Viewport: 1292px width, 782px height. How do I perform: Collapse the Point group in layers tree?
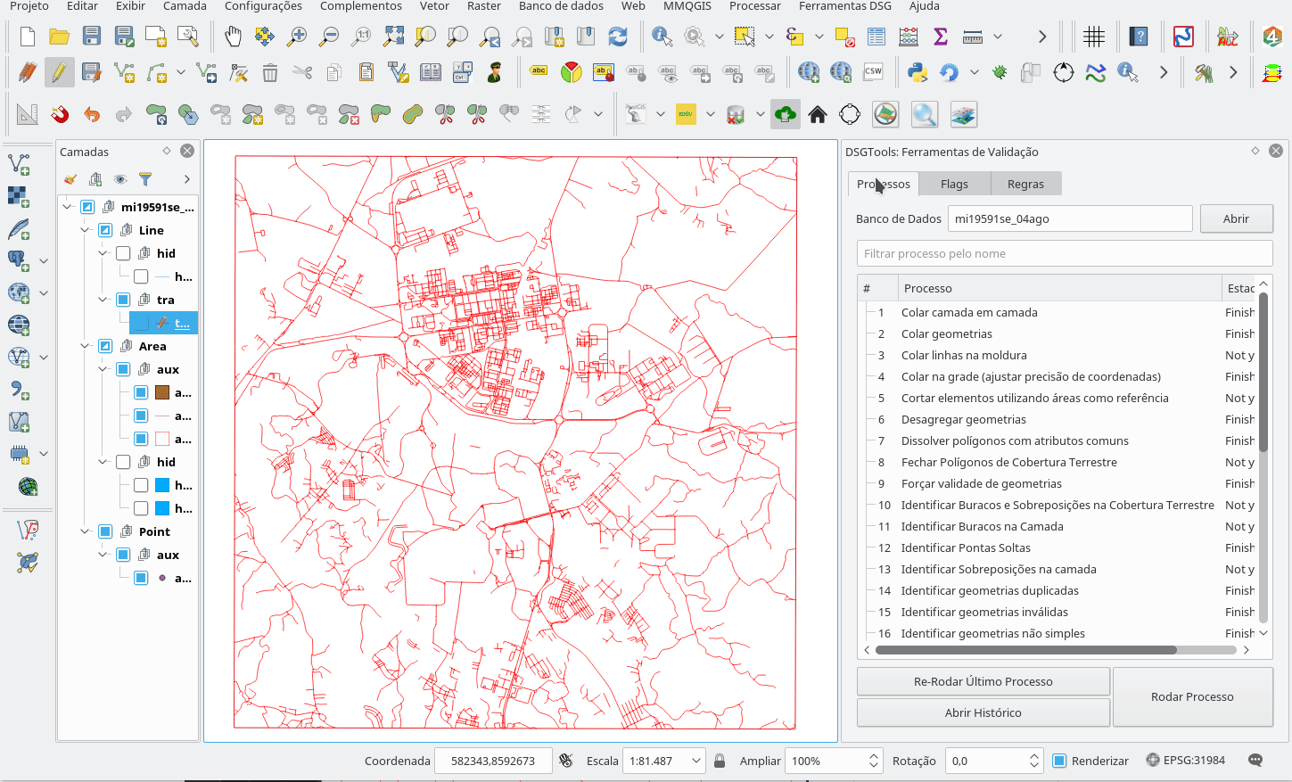coord(86,531)
